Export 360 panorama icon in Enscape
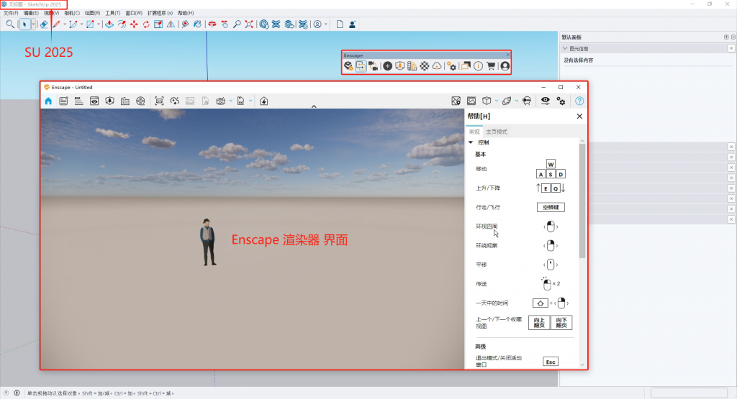The image size is (737, 399). tap(220, 101)
